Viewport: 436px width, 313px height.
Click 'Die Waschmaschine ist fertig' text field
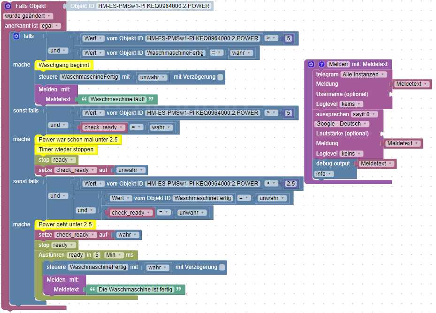[136, 290]
